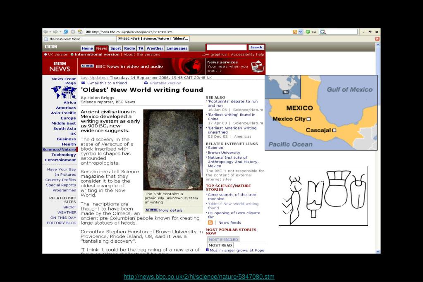Open the Languages nav tab
Screen dimensions: 423x282
[x=177, y=48]
